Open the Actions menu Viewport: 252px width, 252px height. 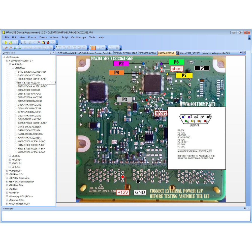(x=54, y=38)
